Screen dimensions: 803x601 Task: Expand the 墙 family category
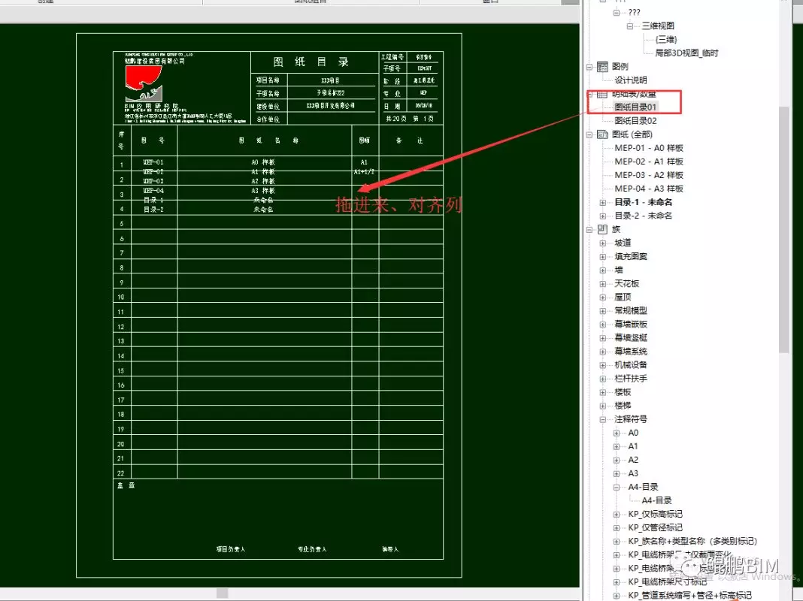(x=604, y=270)
